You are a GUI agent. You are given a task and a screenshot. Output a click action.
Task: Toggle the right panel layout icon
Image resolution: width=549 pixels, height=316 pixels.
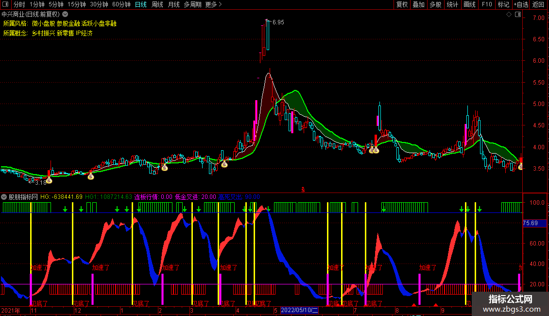coord(517,15)
